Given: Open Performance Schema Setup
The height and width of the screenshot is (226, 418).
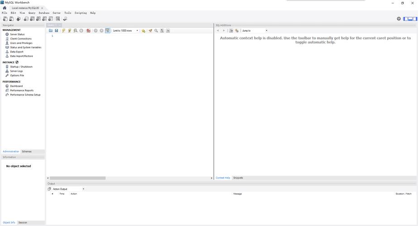Looking at the screenshot, I should (25, 95).
